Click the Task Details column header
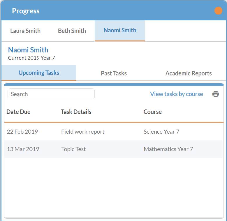Screen dimensions: 227x221 [76, 112]
